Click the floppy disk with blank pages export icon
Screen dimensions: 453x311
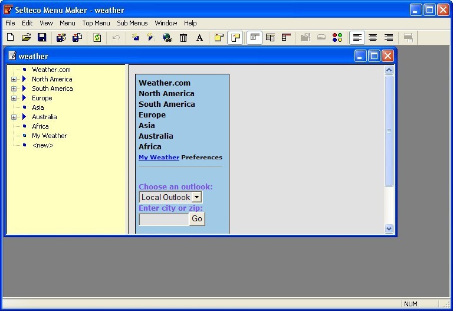click(77, 38)
